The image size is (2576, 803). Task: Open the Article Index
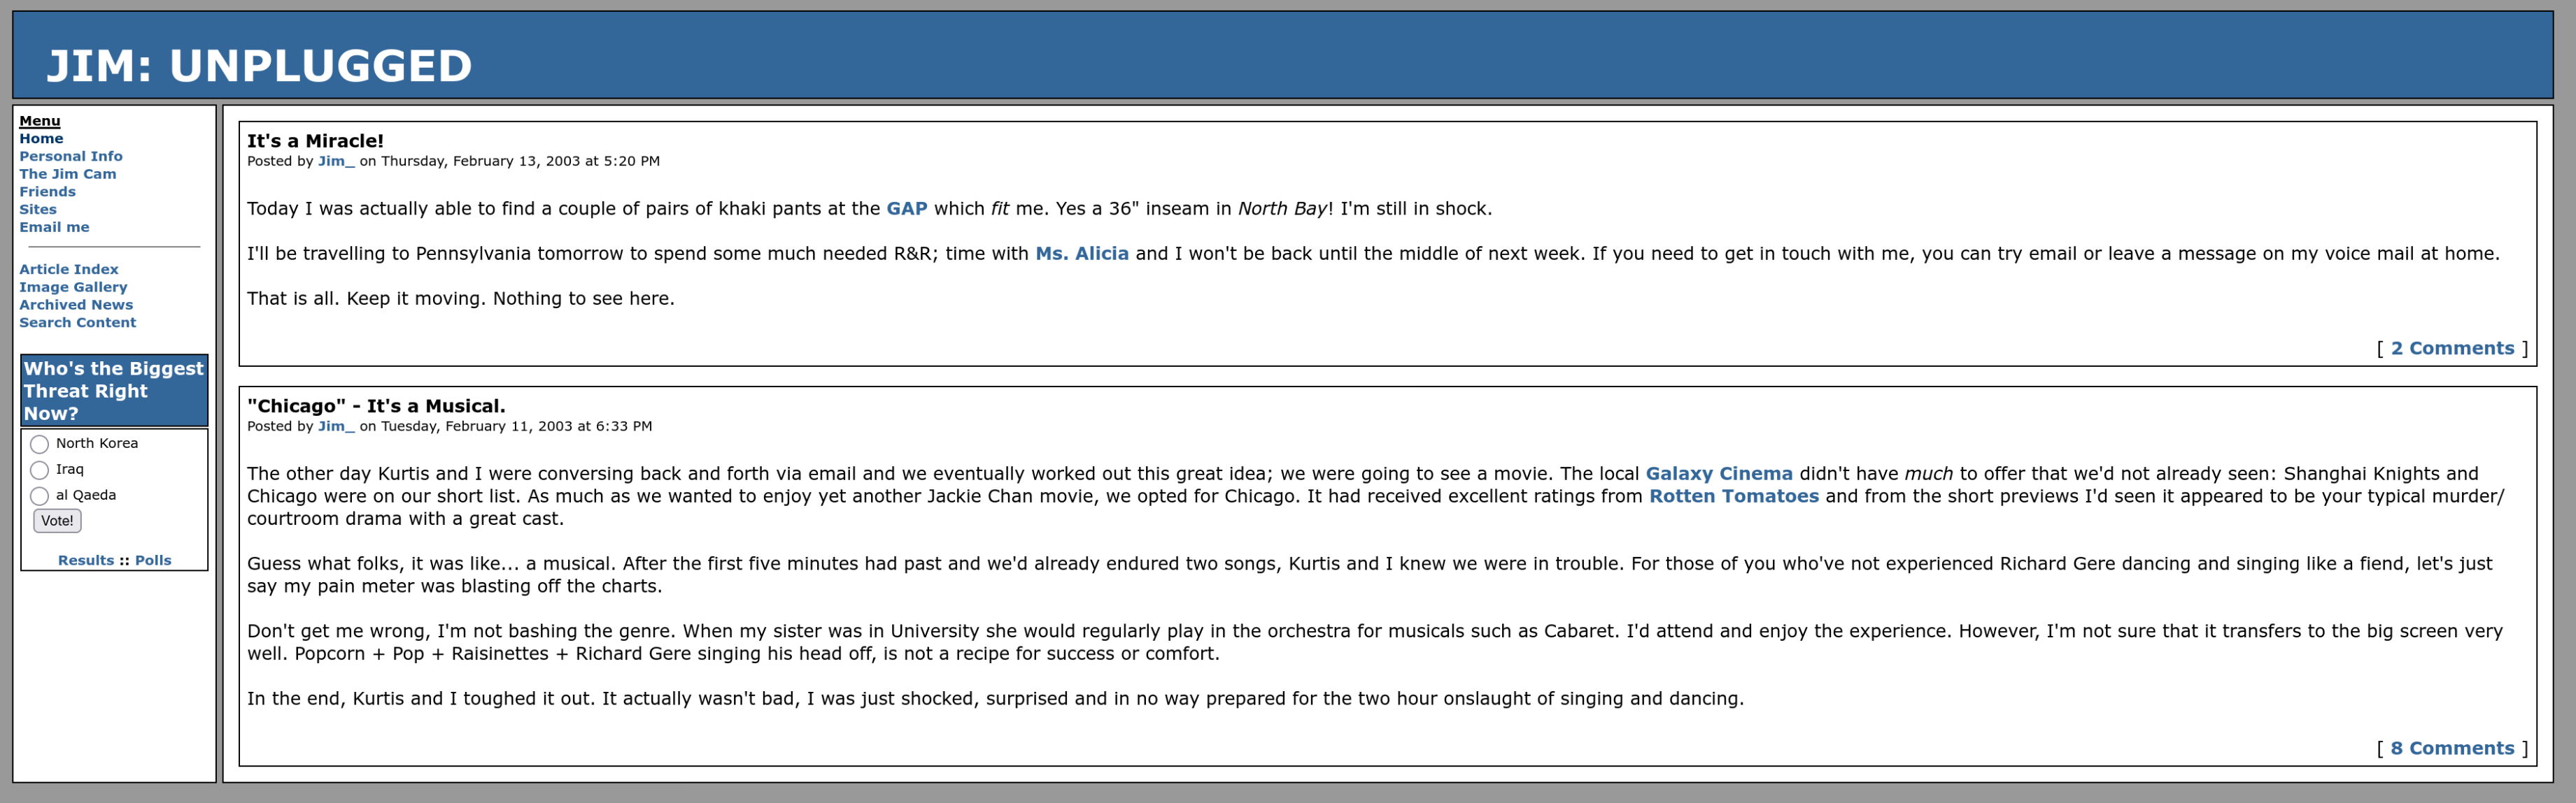point(69,270)
